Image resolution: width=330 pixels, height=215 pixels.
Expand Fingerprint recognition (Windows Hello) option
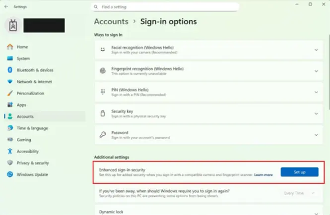pos(316,71)
